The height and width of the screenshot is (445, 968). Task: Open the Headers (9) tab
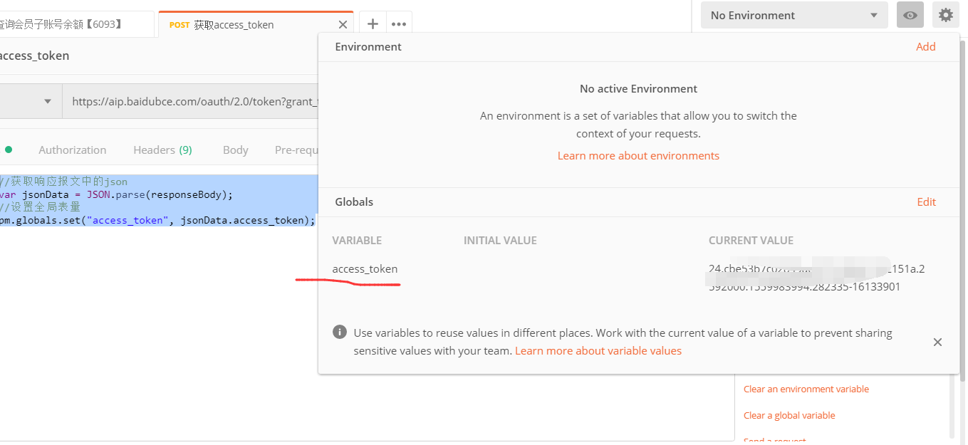point(162,150)
